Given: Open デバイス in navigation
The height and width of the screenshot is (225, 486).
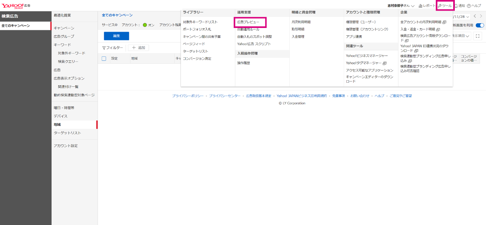Looking at the screenshot, I should [x=61, y=116].
